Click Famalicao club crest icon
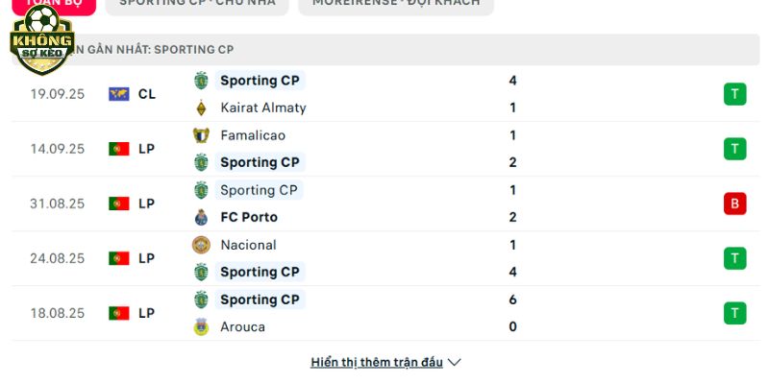This screenshot has height=384, width=769. click(201, 135)
